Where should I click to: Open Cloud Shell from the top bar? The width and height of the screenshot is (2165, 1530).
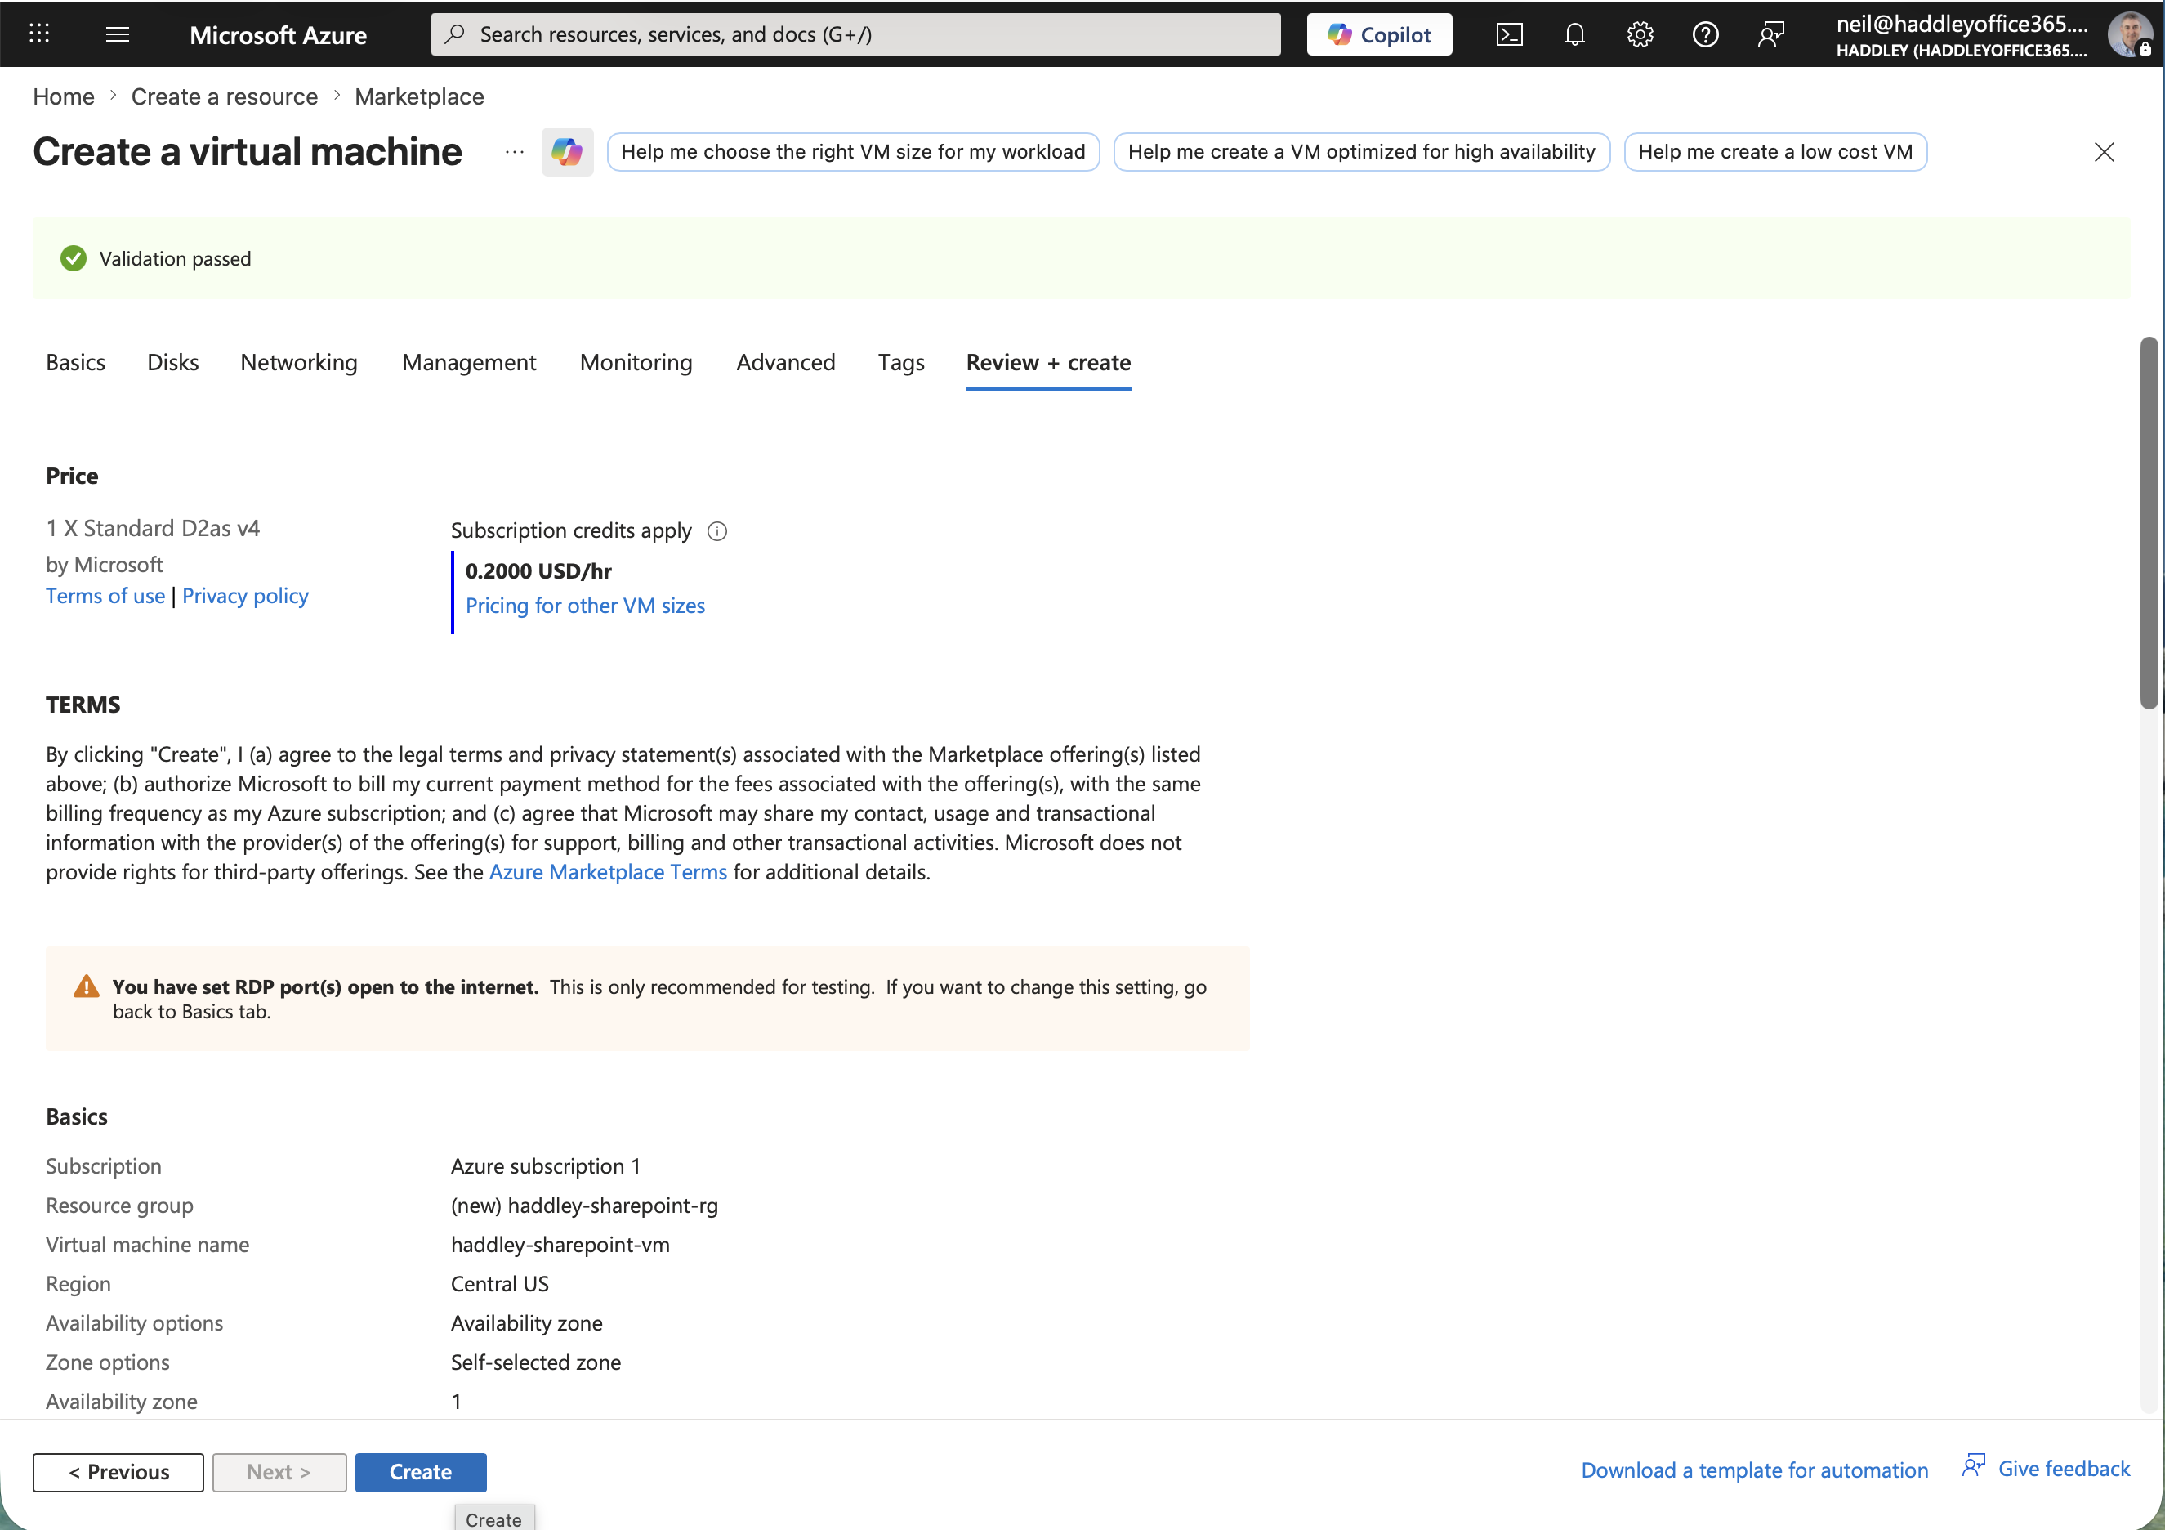[x=1510, y=35]
